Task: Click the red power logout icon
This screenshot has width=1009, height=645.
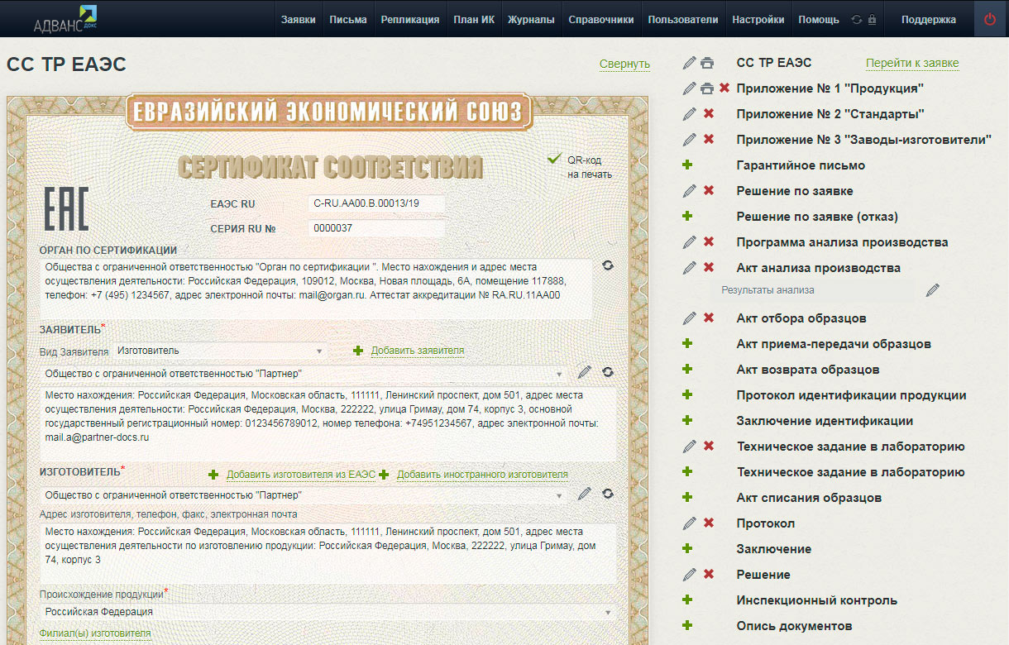Action: pyautogui.click(x=990, y=19)
